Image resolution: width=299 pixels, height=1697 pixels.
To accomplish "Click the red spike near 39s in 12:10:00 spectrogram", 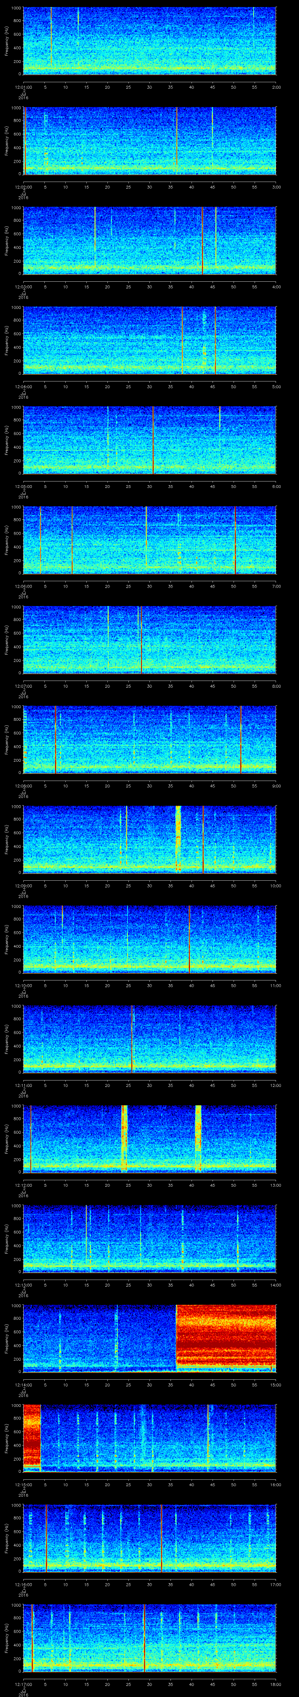I will click(189, 939).
